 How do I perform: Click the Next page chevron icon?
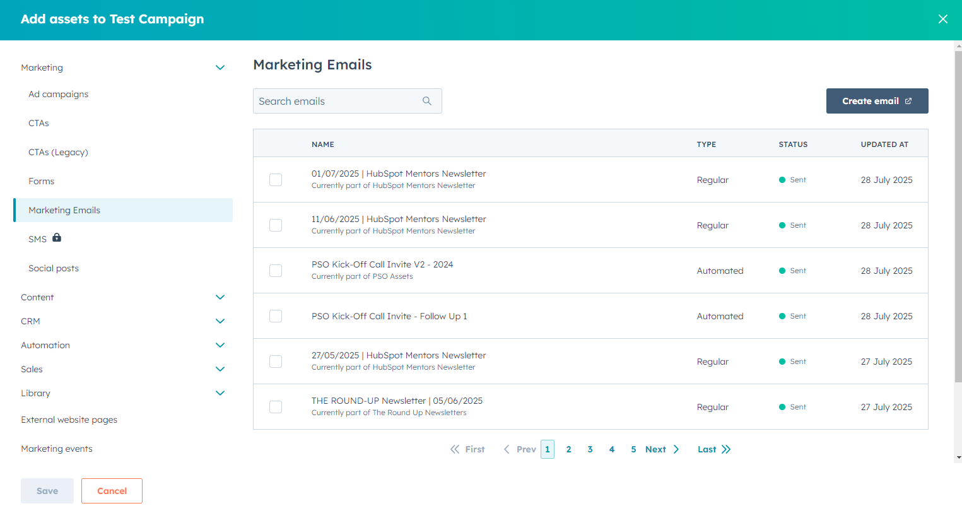point(676,449)
